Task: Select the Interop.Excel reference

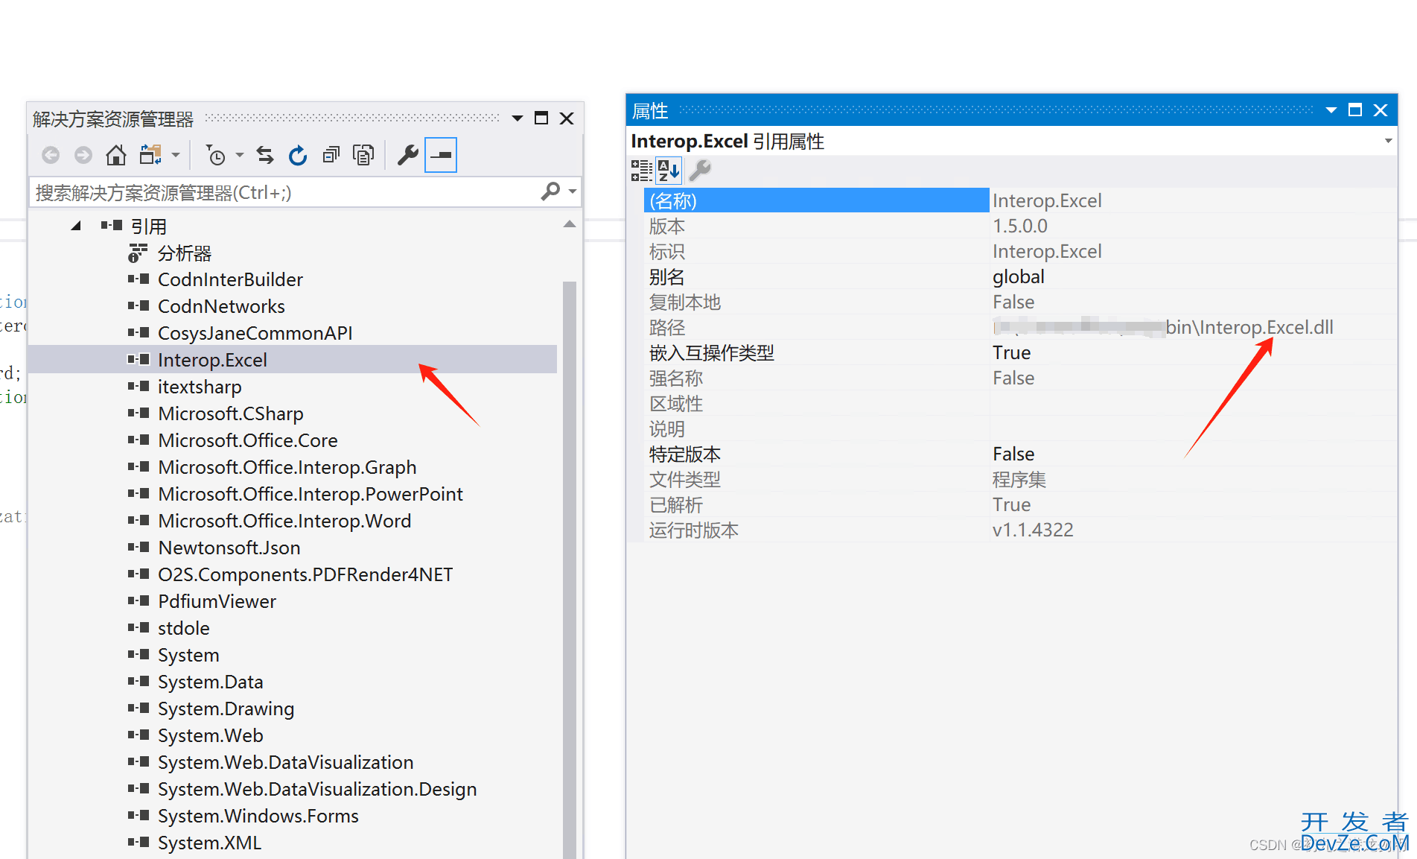Action: pos(212,360)
